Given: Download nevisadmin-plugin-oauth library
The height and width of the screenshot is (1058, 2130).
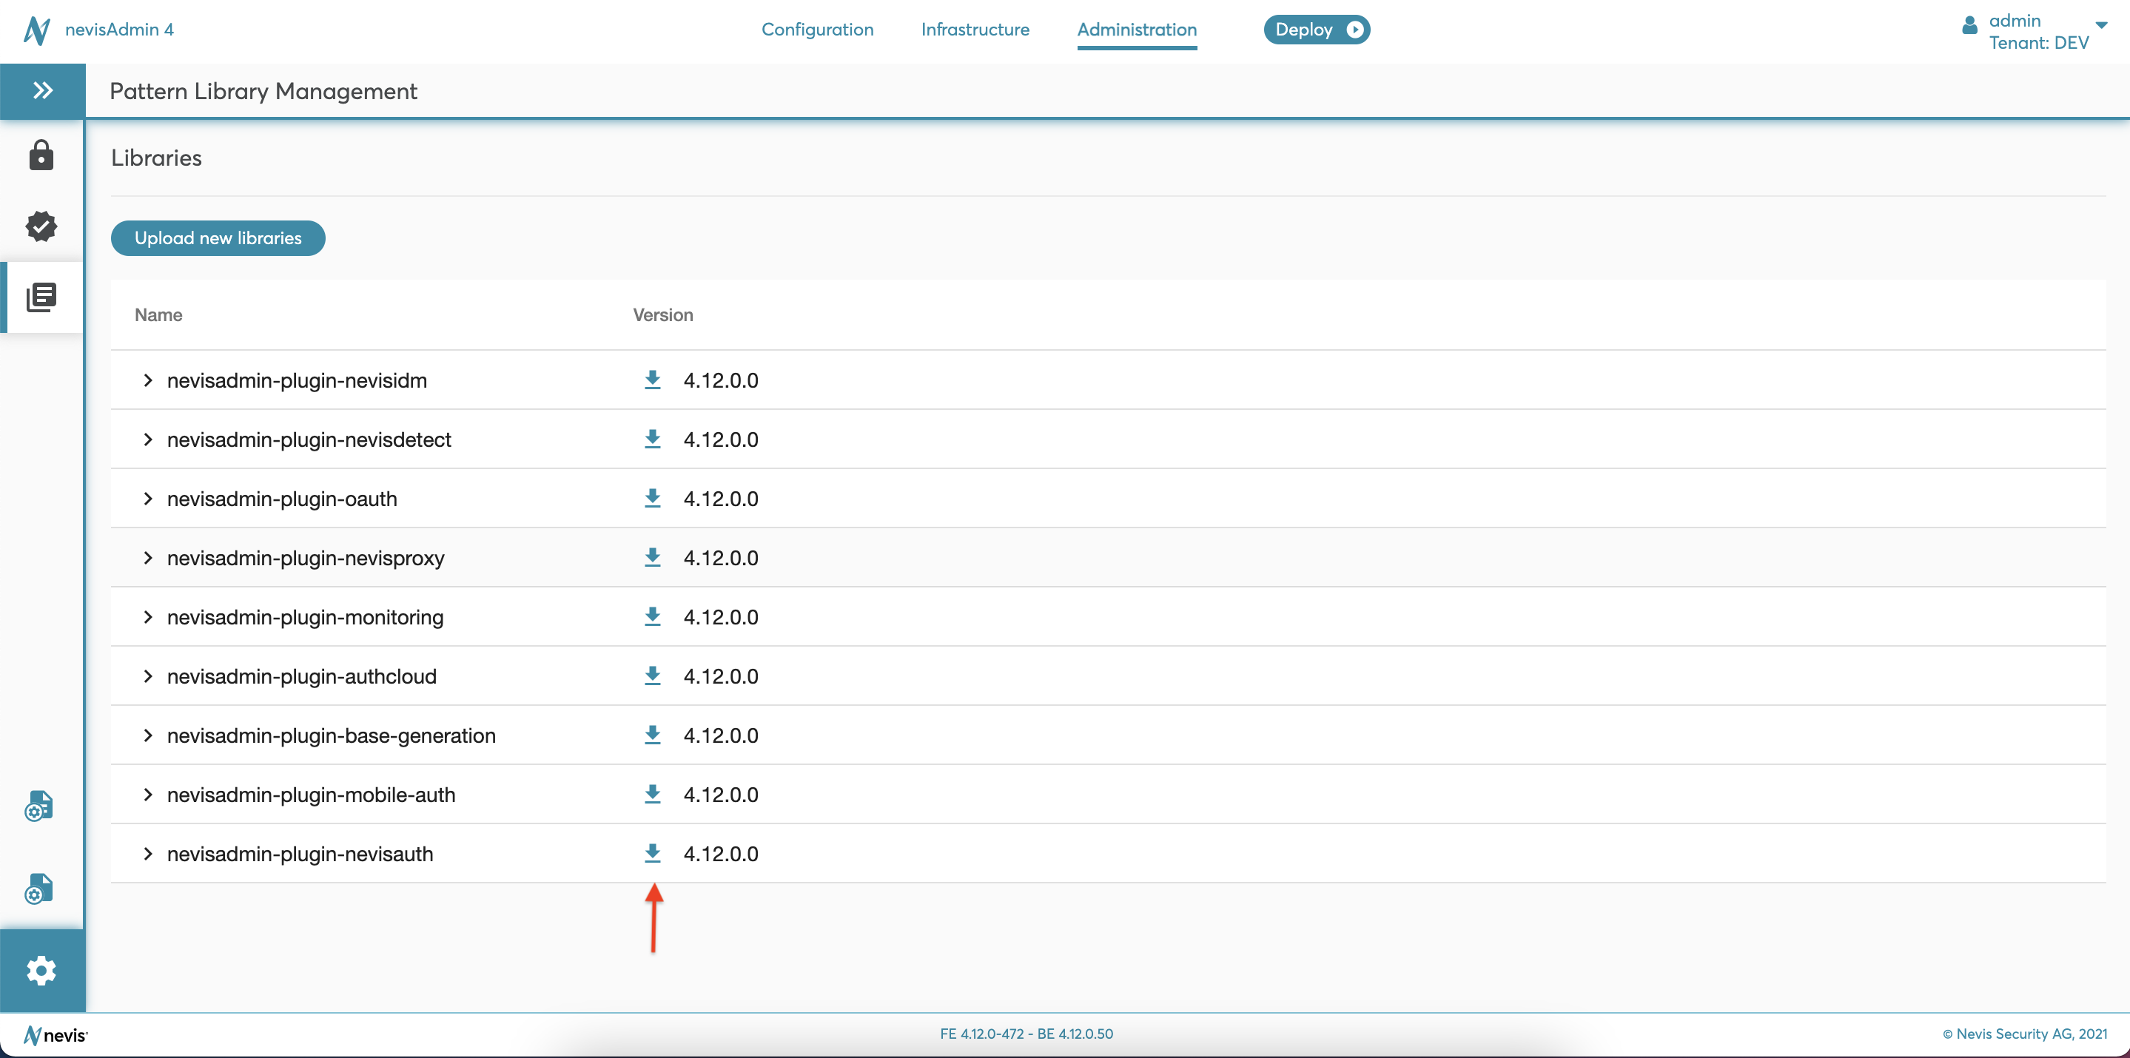Looking at the screenshot, I should click(652, 499).
